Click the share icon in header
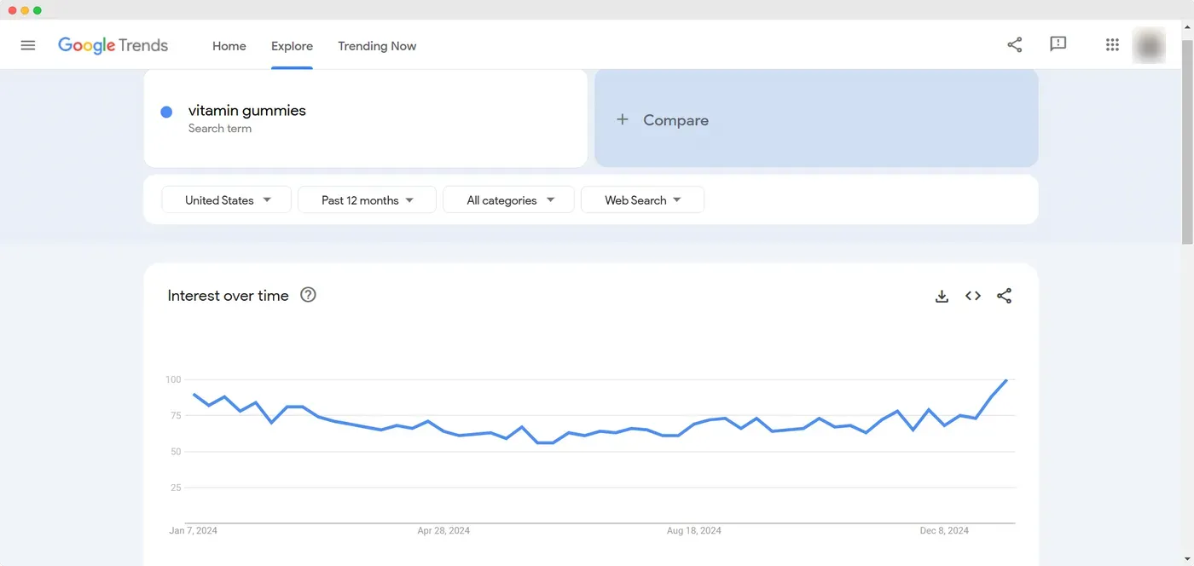Screen dimensions: 1194x566 coord(1014,45)
